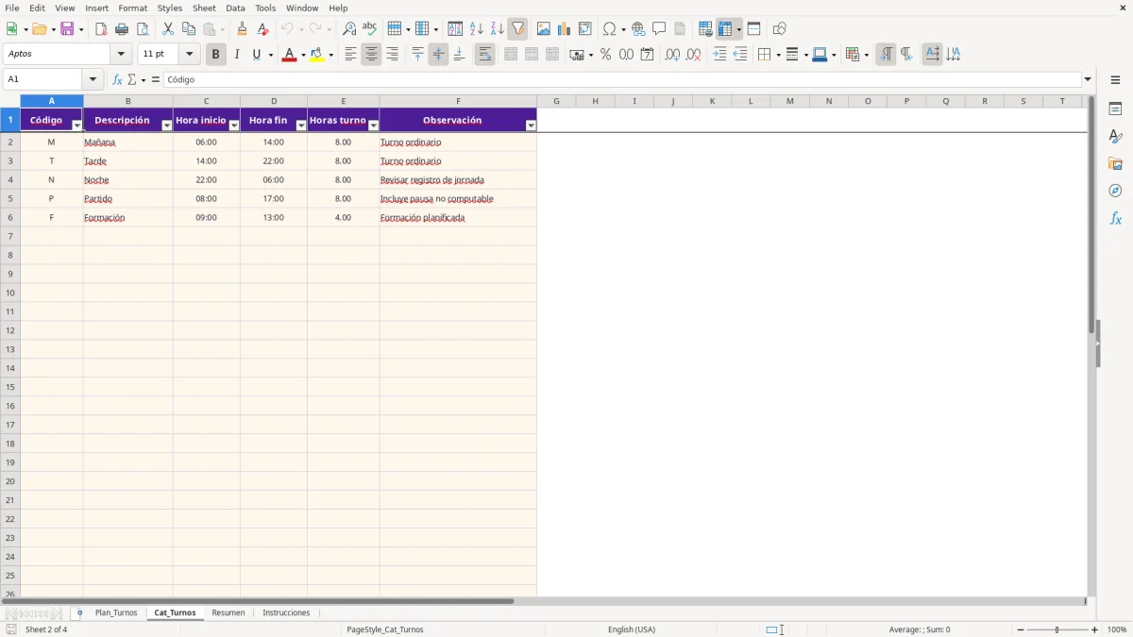Toggle Align Left
Image resolution: width=1133 pixels, height=637 pixels.
350,55
